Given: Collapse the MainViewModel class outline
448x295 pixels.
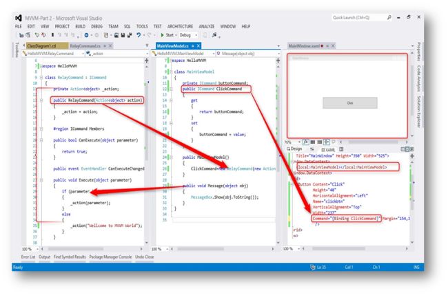Looking at the screenshot, I should 171,72.
